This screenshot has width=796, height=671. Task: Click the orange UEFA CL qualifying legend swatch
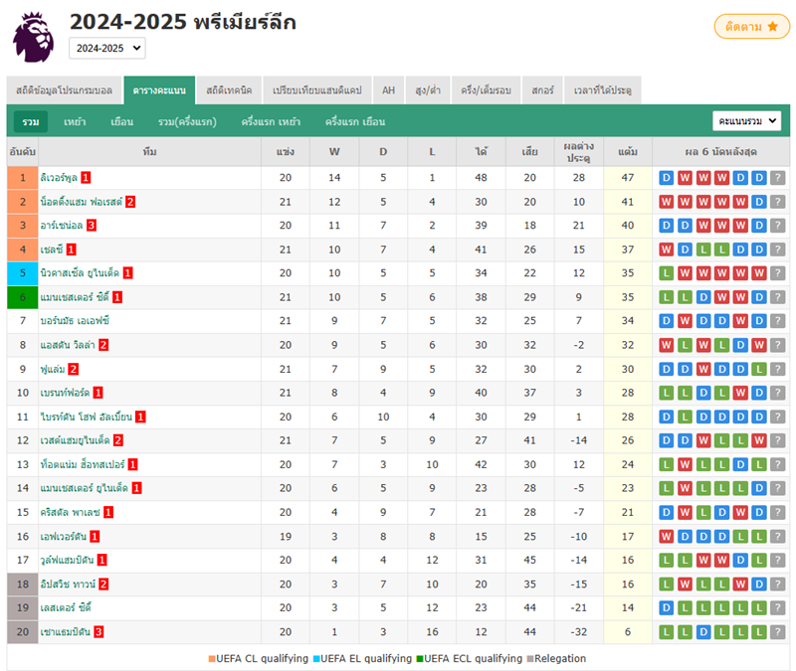click(x=210, y=658)
